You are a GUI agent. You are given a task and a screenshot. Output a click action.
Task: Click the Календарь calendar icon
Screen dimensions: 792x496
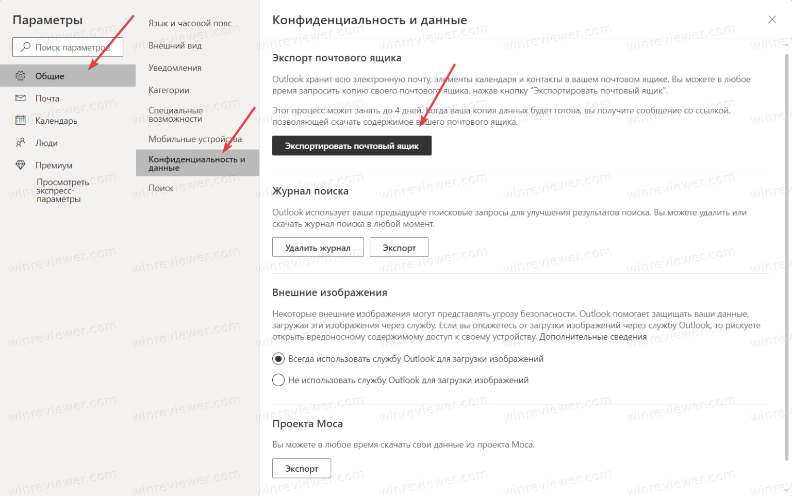click(x=21, y=121)
